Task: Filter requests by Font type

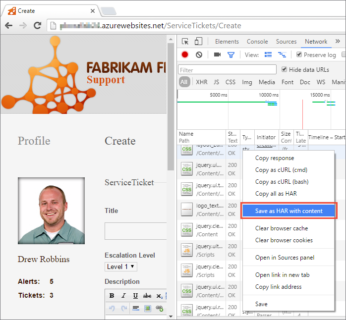Action: (288, 82)
